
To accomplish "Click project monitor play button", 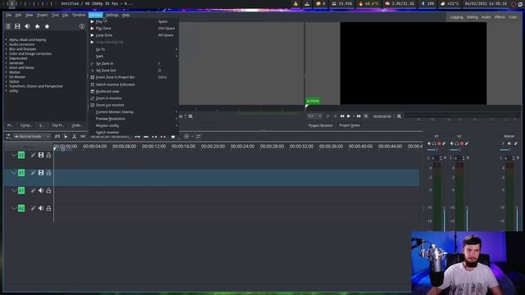I will point(349,116).
